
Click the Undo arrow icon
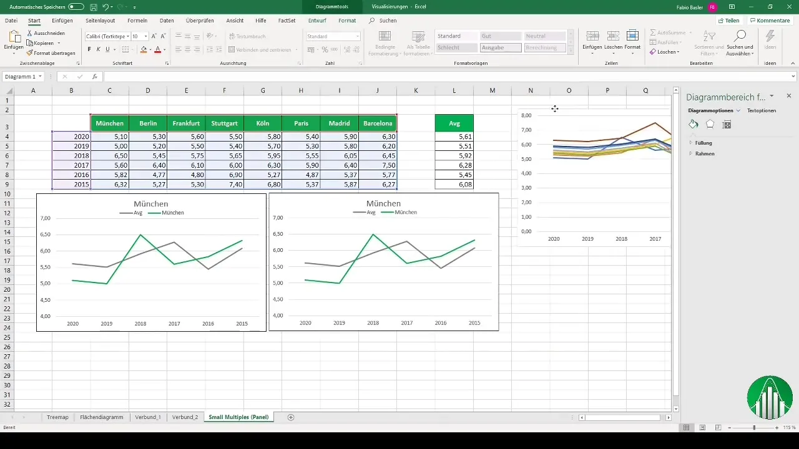(106, 6)
